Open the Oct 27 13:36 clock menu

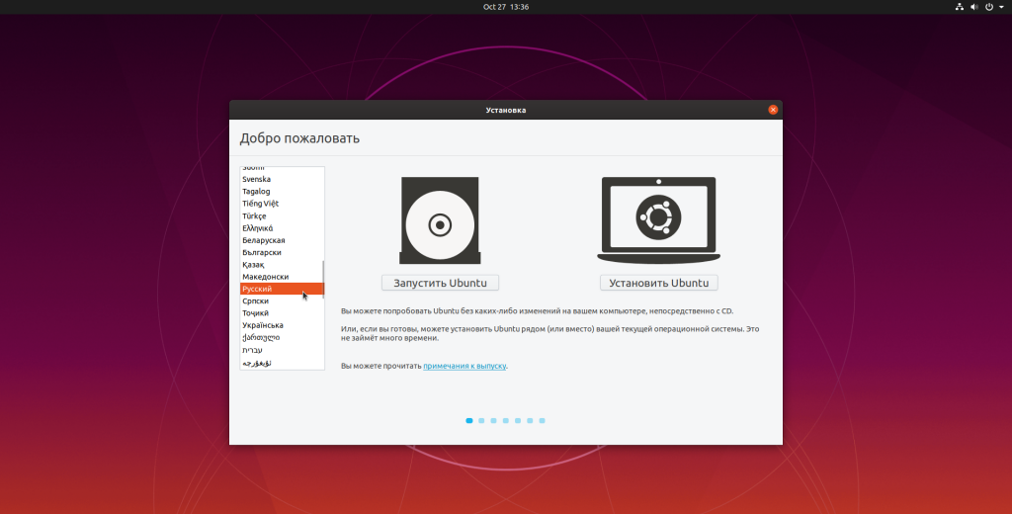click(x=505, y=7)
